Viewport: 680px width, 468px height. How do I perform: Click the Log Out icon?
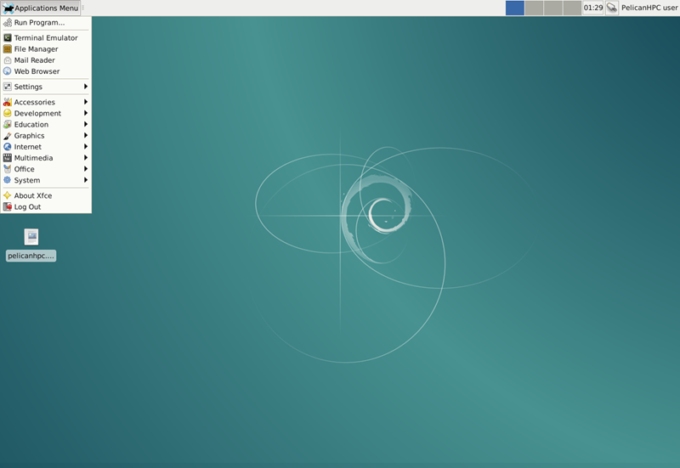(8, 207)
